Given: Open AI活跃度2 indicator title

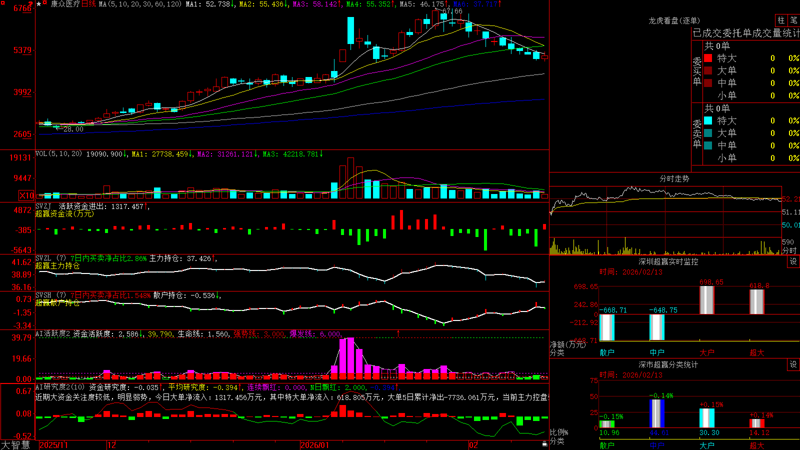Looking at the screenshot, I should tap(53, 333).
